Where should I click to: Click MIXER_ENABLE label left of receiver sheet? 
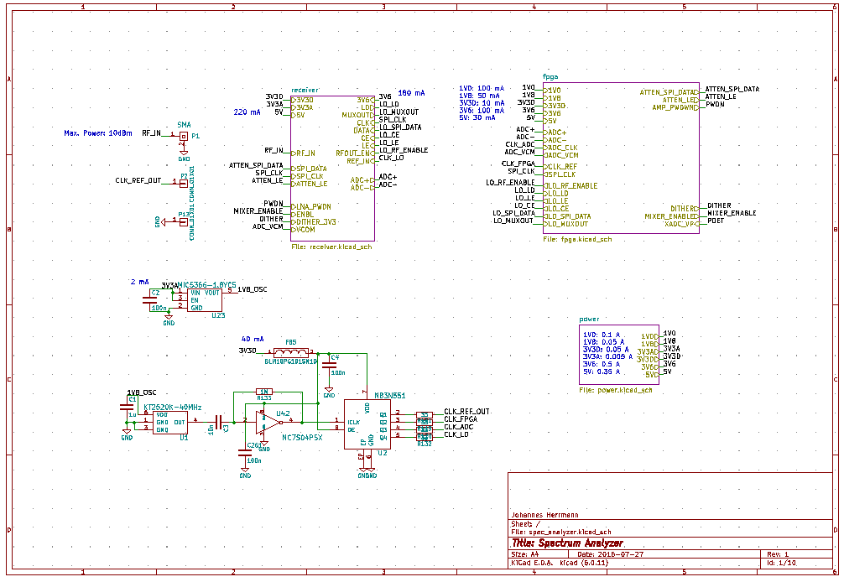coord(258,211)
